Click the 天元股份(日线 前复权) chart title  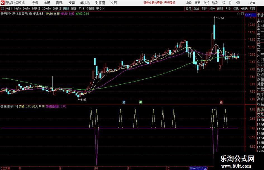click(15, 14)
